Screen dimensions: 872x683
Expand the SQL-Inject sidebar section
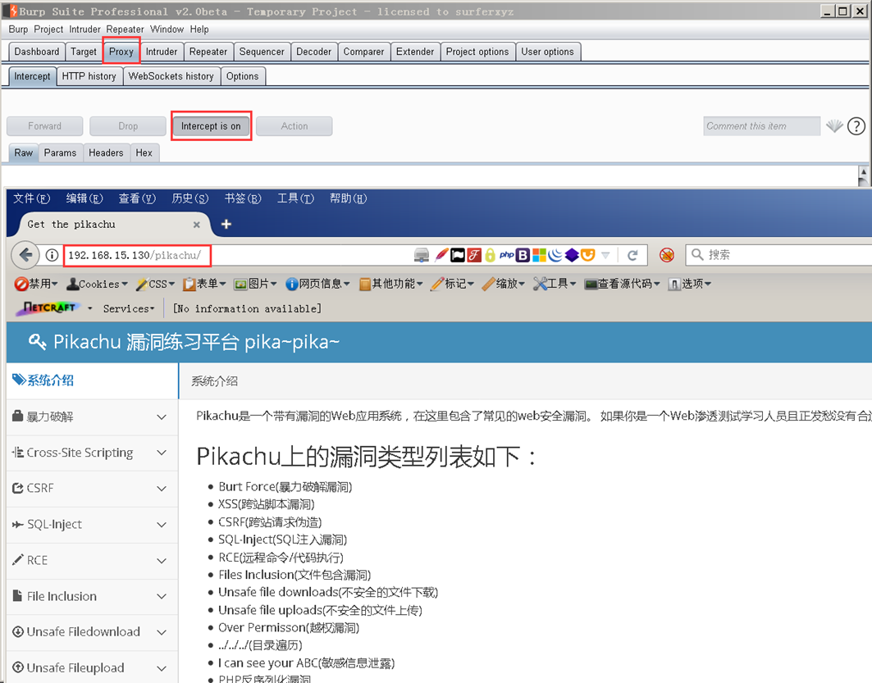(x=92, y=524)
